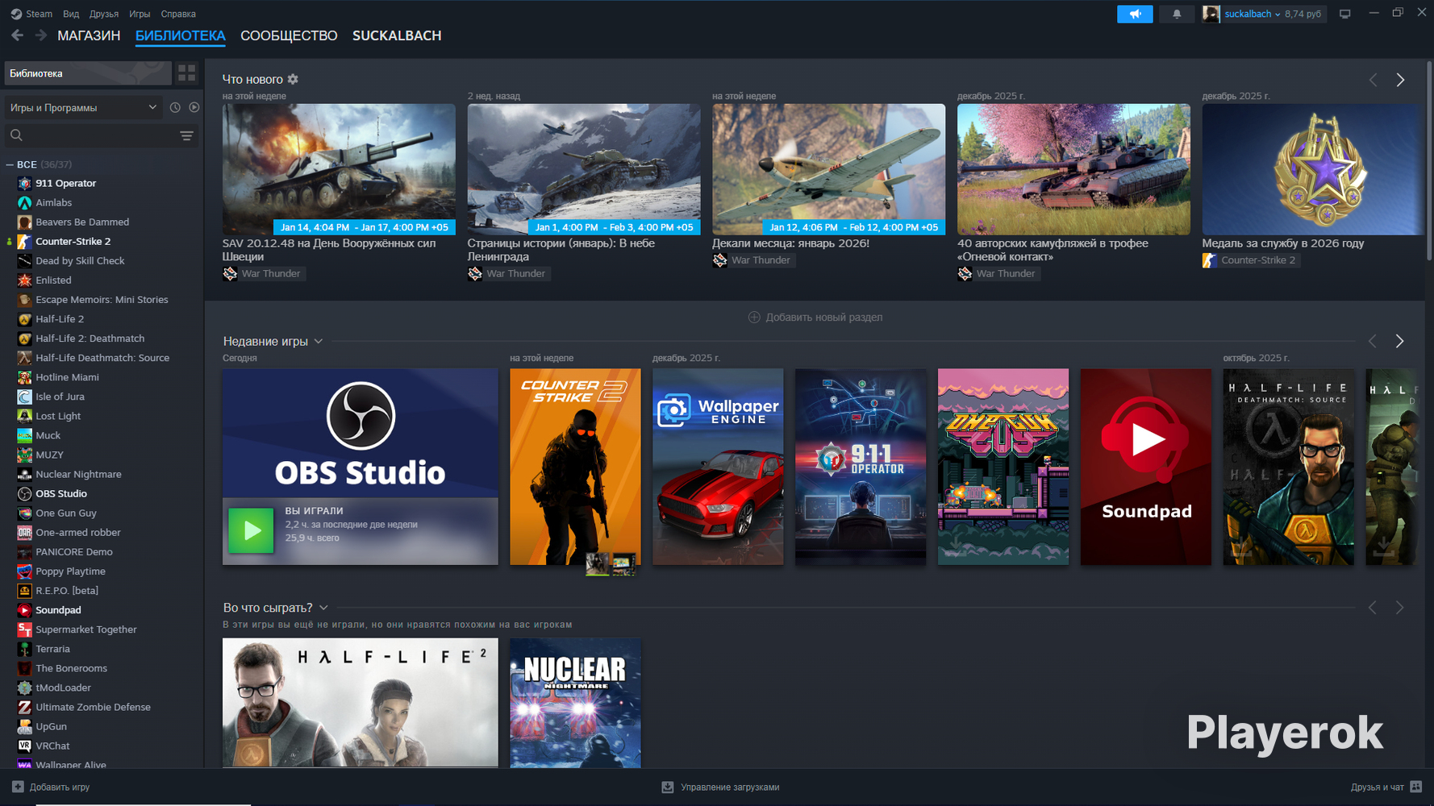This screenshot has width=1434, height=806.
Task: Click the Друзья и чат label
Action: point(1378,787)
